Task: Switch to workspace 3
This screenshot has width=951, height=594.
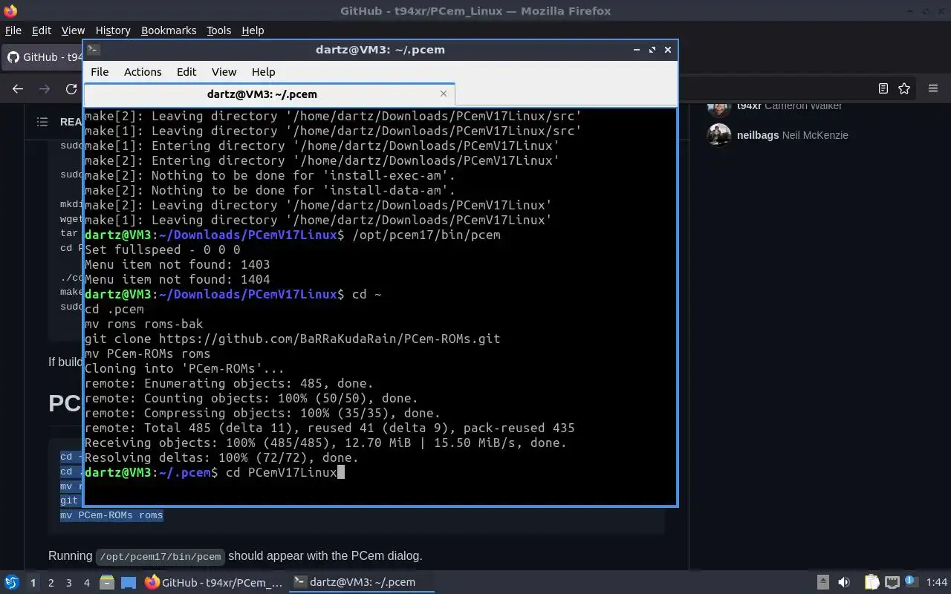Action: (68, 583)
